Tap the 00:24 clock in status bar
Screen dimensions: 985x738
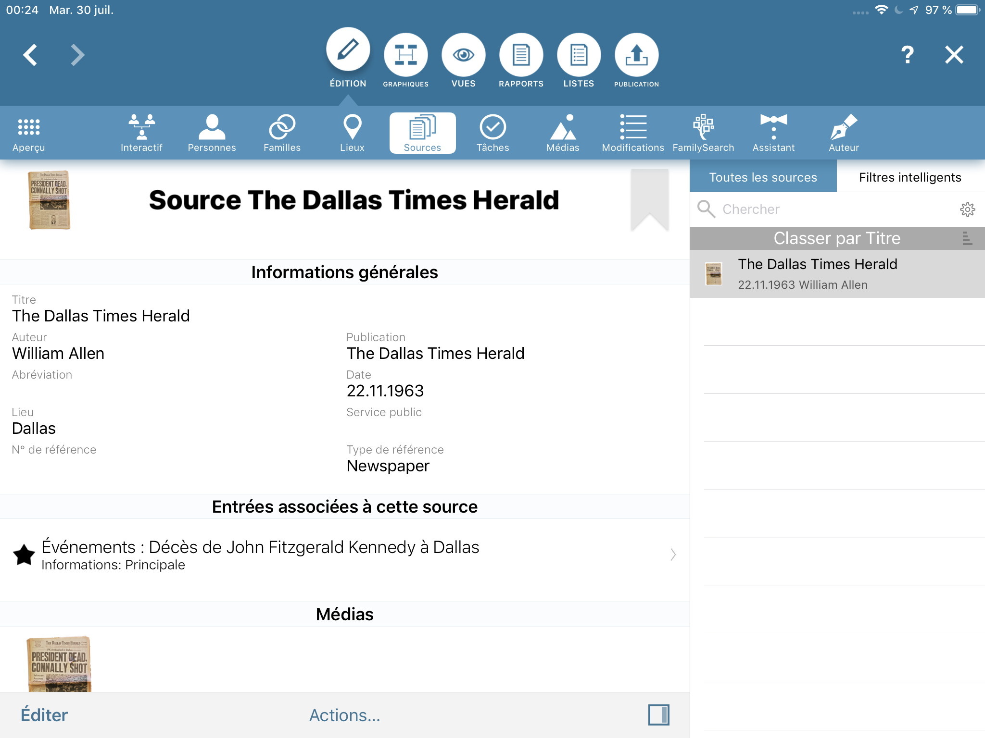coord(22,10)
